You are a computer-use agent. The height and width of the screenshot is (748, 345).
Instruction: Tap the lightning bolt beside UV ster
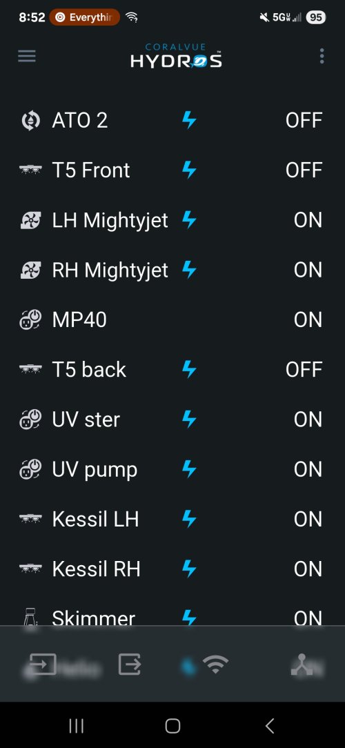point(190,420)
